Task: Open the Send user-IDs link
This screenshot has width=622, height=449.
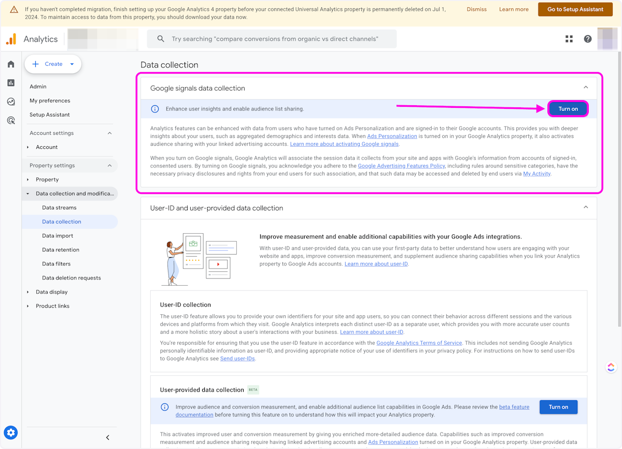Action: click(237, 358)
